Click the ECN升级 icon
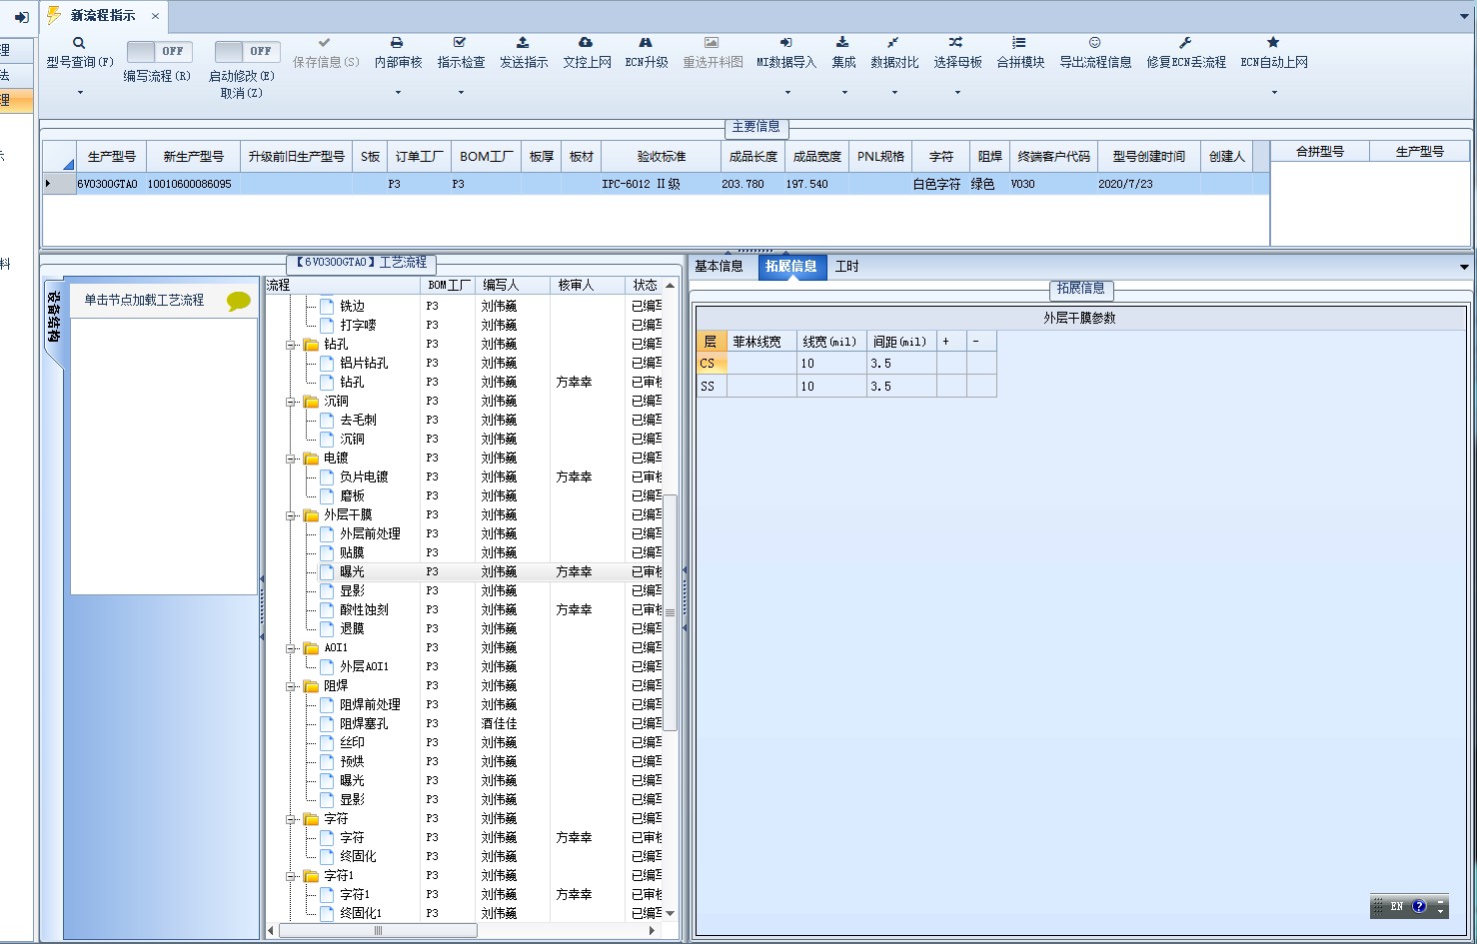Screen dimensions: 1477x944 646,43
